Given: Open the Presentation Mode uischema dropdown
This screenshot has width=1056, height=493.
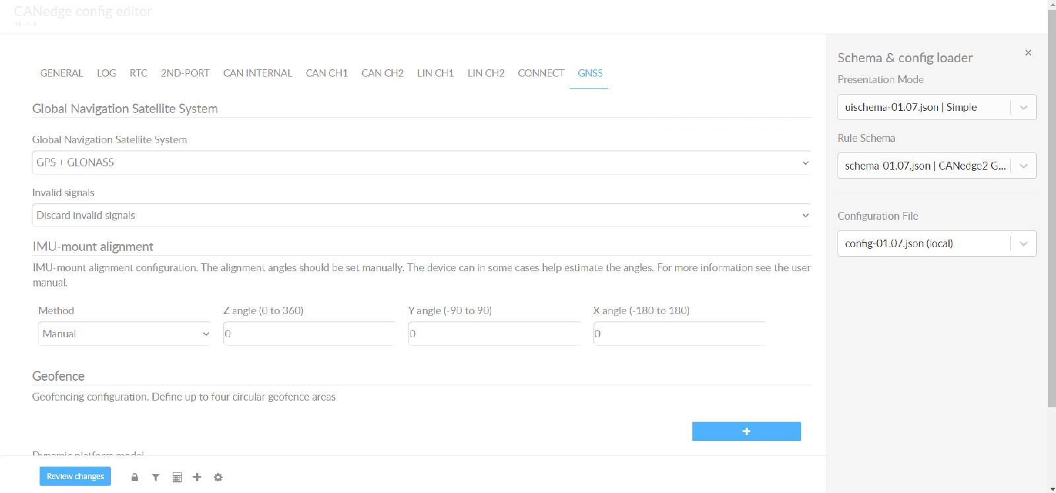Looking at the screenshot, I should (937, 108).
